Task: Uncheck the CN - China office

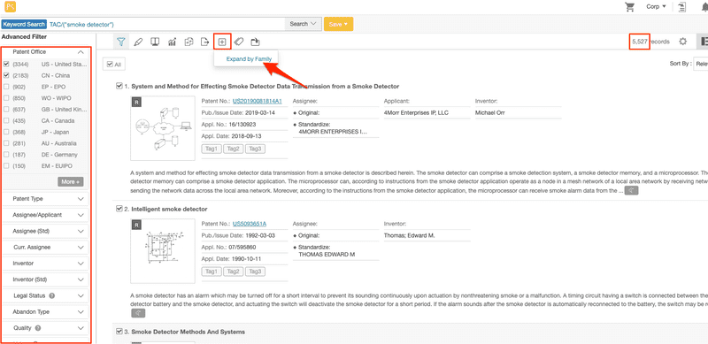Action: tap(6, 75)
